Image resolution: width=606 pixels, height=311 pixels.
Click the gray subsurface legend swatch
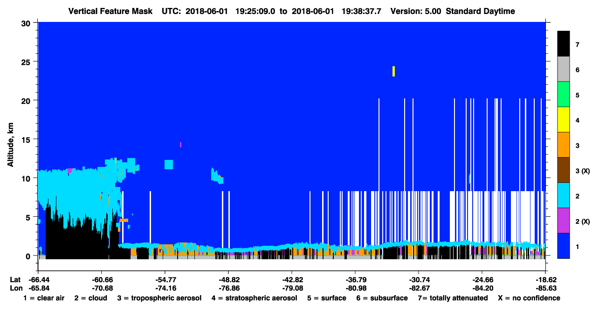[564, 69]
